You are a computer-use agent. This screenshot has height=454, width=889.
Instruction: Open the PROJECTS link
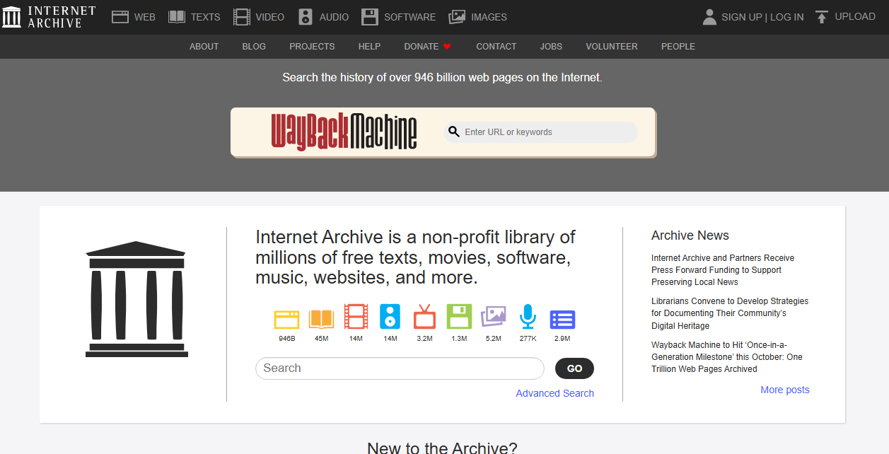(312, 47)
